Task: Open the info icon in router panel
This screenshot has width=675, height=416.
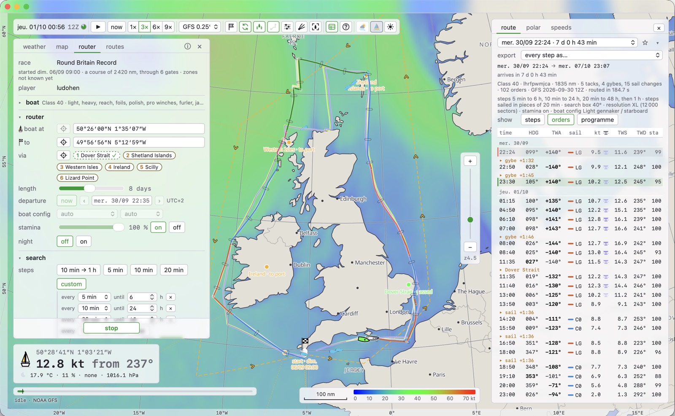Action: pyautogui.click(x=187, y=46)
